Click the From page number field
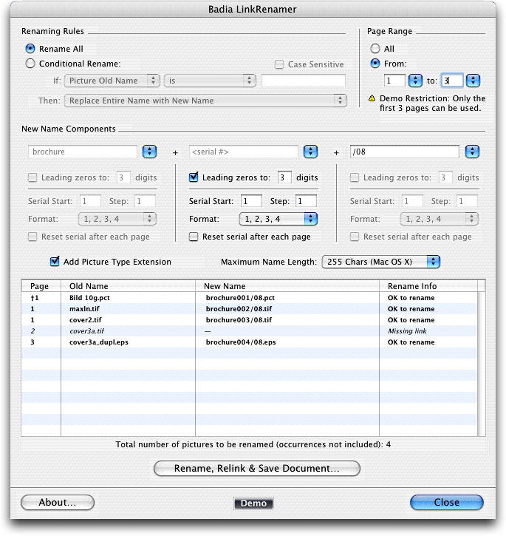The width and height of the screenshot is (506, 536). tap(394, 81)
